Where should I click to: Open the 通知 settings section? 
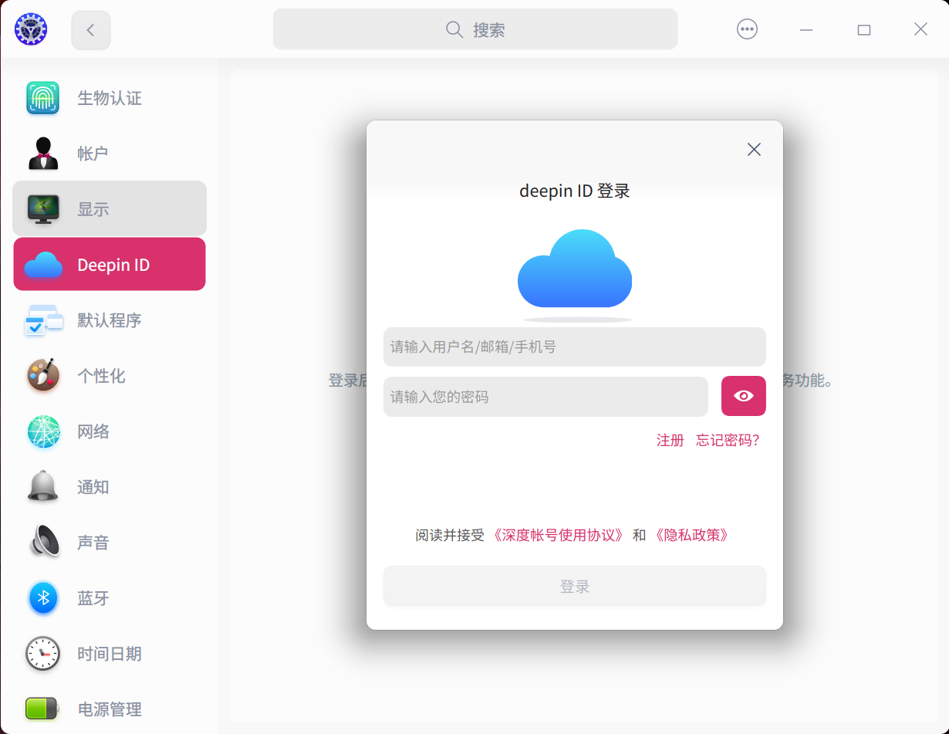(x=110, y=487)
